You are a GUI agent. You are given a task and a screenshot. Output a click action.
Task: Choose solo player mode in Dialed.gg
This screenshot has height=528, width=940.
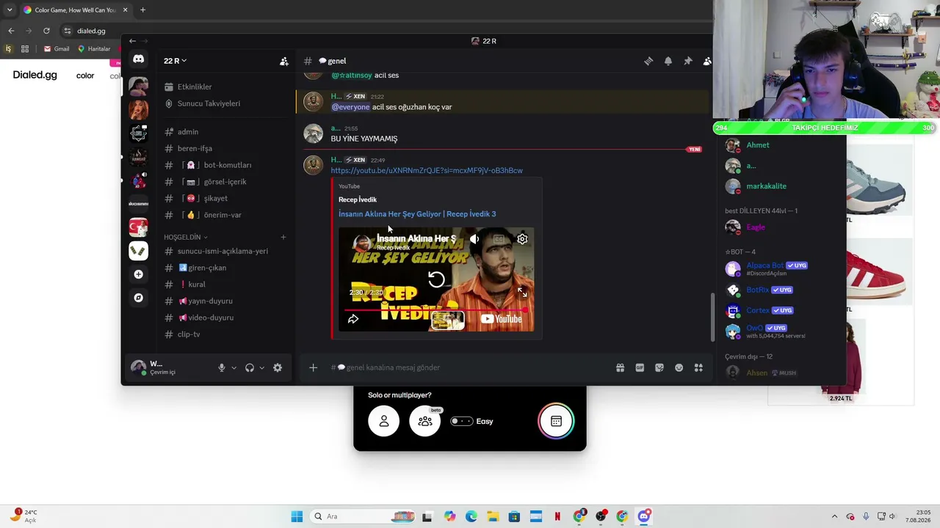pyautogui.click(x=383, y=421)
